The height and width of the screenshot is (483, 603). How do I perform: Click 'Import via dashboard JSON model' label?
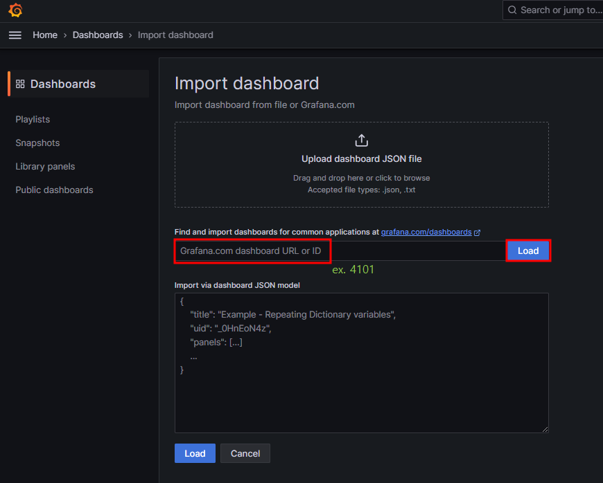click(x=237, y=285)
